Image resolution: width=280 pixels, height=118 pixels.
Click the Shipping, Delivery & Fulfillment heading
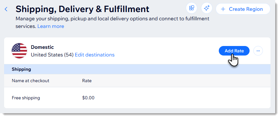coord(82,9)
